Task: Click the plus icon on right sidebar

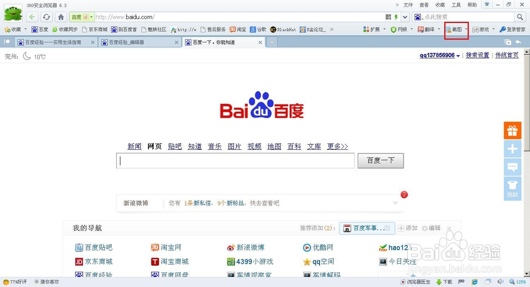Action: [513, 149]
